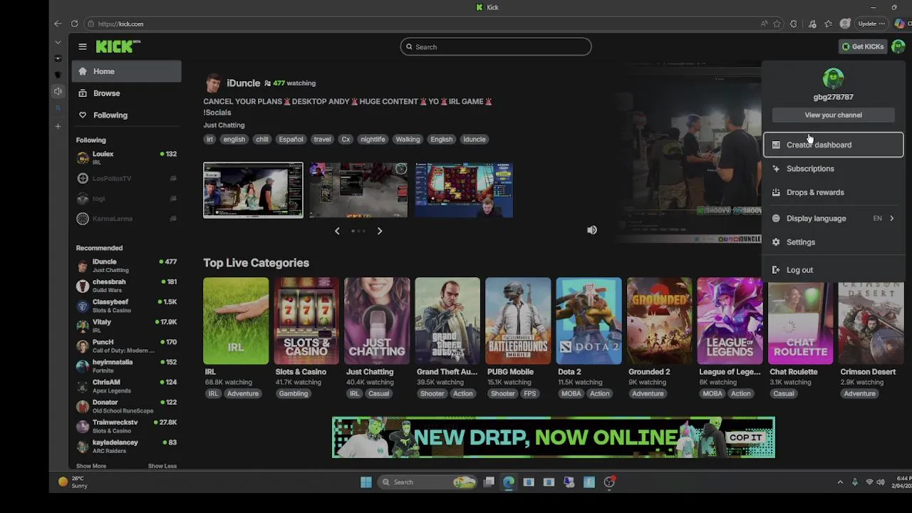Click the Get KICKs button
The height and width of the screenshot is (513, 912).
click(863, 46)
